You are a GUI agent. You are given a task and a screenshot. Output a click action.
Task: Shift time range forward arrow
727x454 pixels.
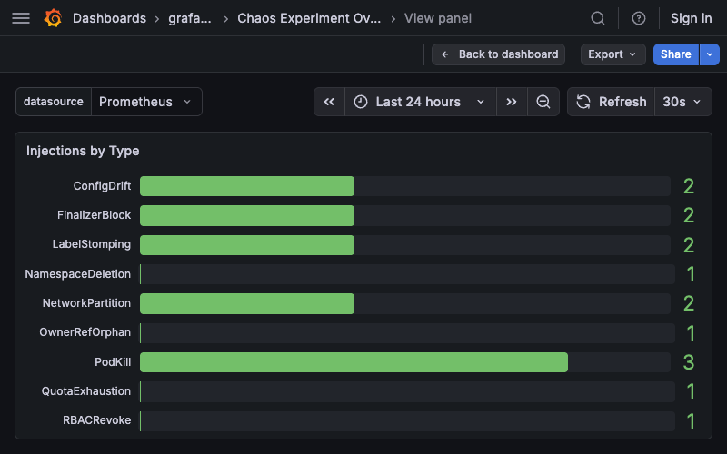pyautogui.click(x=512, y=102)
